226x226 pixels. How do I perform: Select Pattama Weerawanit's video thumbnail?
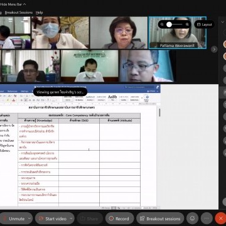tap(178, 33)
